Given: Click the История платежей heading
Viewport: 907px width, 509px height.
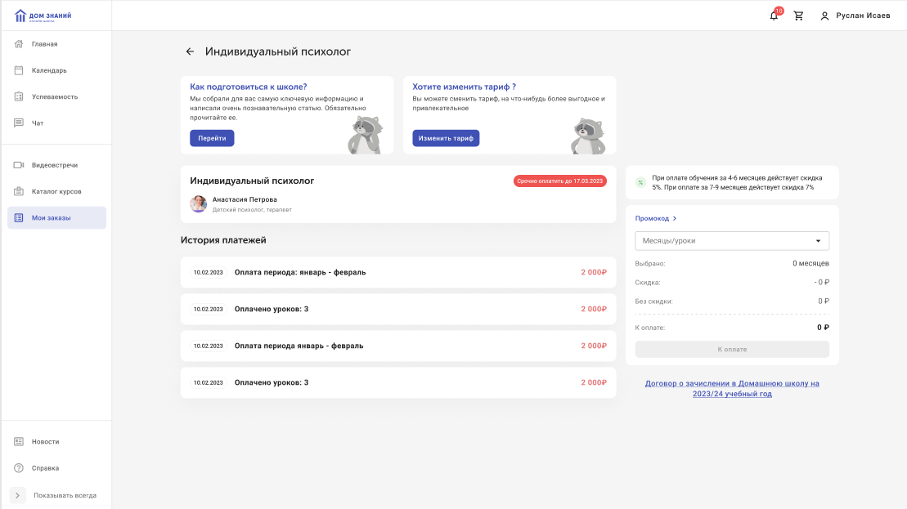Looking at the screenshot, I should coord(223,239).
